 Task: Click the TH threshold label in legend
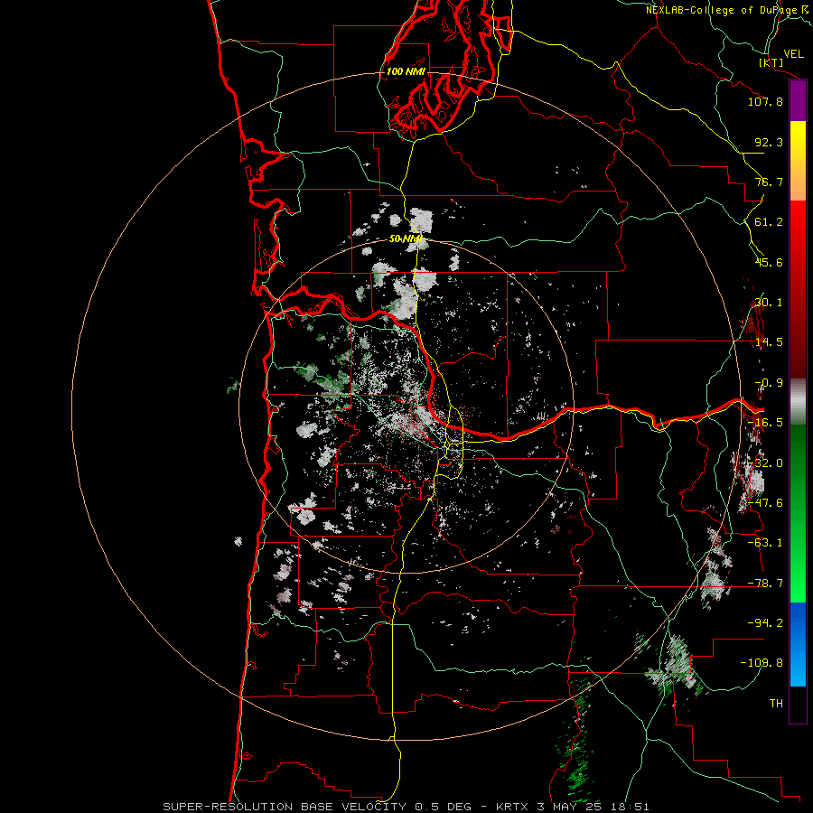coord(776,704)
